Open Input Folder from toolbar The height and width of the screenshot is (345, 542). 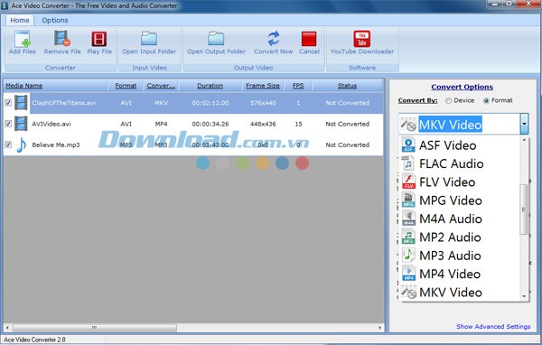pyautogui.click(x=149, y=42)
